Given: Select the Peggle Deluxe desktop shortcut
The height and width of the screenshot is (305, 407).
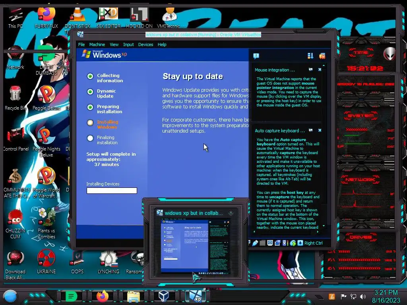Looking at the screenshot, I should click(46, 98).
